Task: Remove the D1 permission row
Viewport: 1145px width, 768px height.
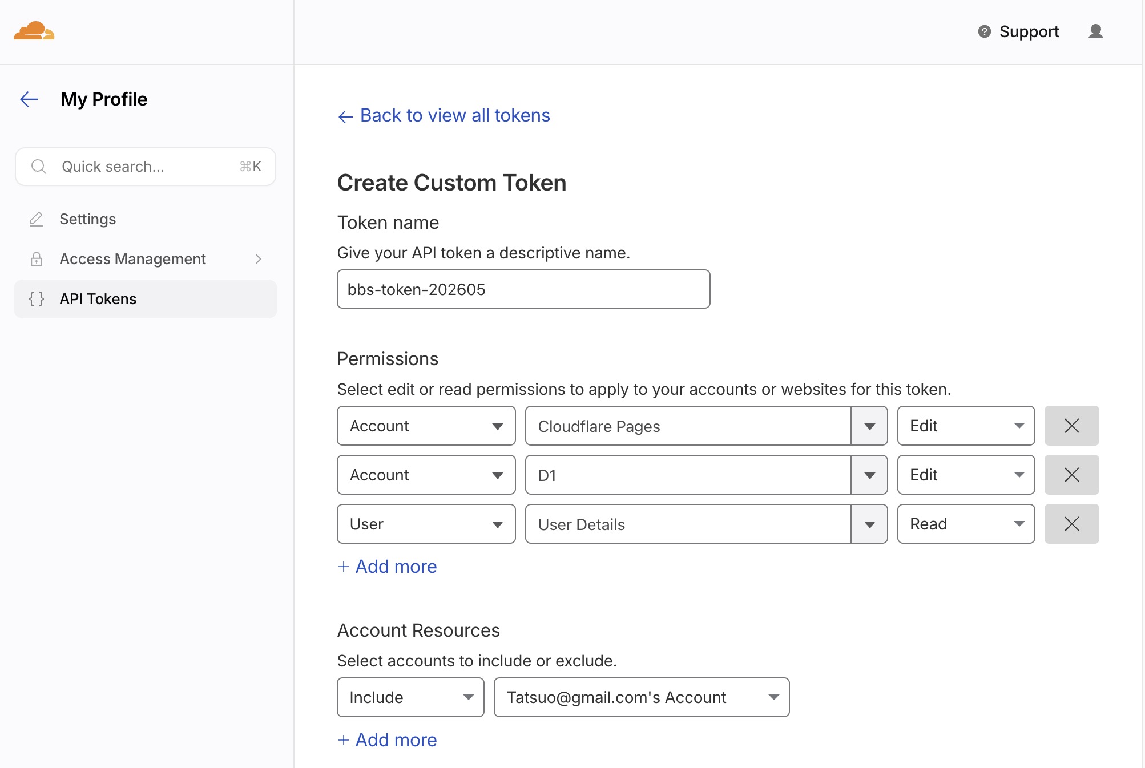Action: click(1071, 475)
